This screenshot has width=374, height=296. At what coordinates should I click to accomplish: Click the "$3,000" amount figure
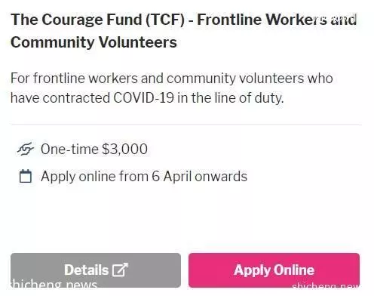click(124, 149)
